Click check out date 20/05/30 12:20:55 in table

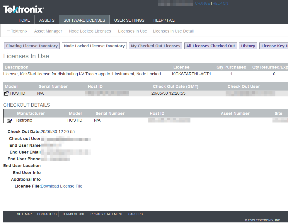(x=168, y=93)
